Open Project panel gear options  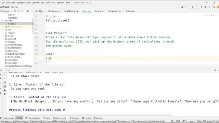point(27,11)
